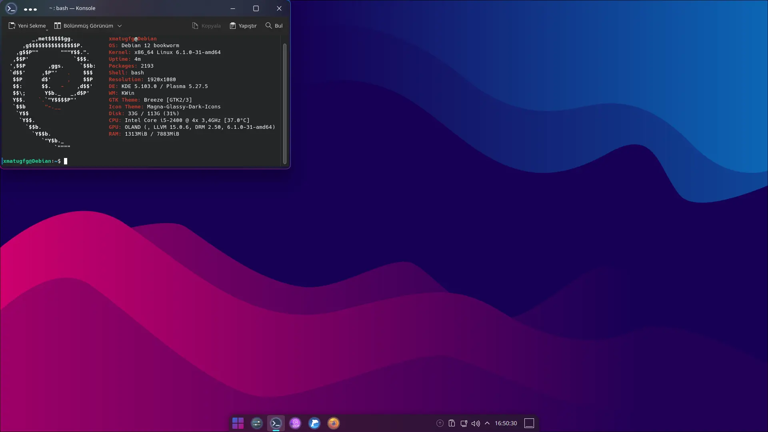Screen dimensions: 768x432
Task: Click the 'Breeze [GTK2/3]' theme text
Action: (x=168, y=100)
